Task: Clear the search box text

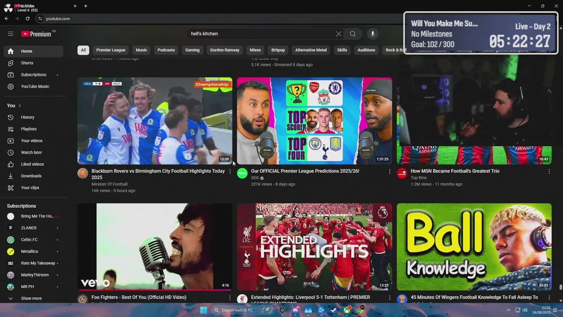Action: [339, 34]
